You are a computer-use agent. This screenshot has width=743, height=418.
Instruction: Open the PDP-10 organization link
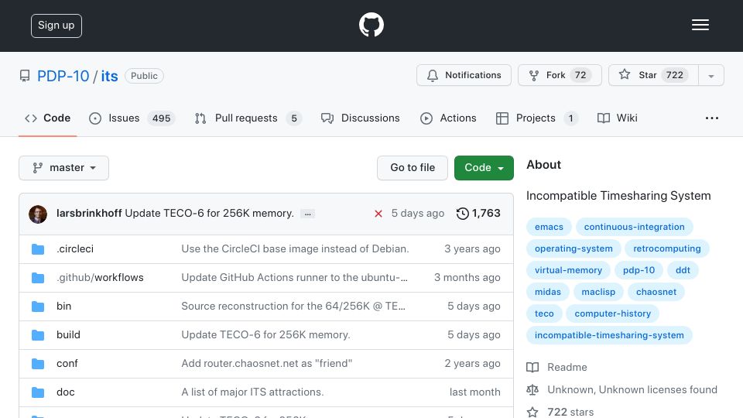(x=63, y=76)
